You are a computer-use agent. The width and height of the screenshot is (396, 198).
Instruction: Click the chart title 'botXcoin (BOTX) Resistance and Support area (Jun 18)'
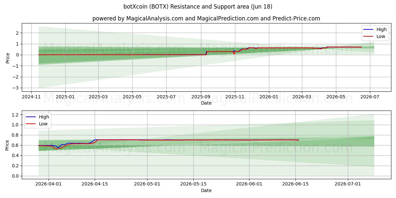(198, 7)
